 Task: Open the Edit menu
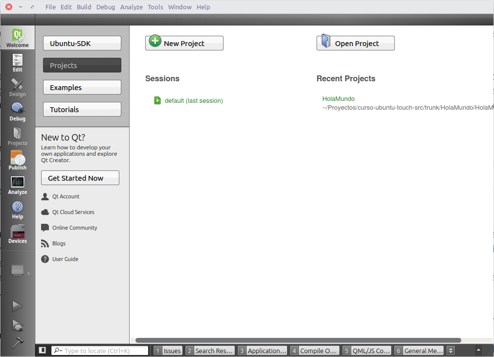click(66, 7)
